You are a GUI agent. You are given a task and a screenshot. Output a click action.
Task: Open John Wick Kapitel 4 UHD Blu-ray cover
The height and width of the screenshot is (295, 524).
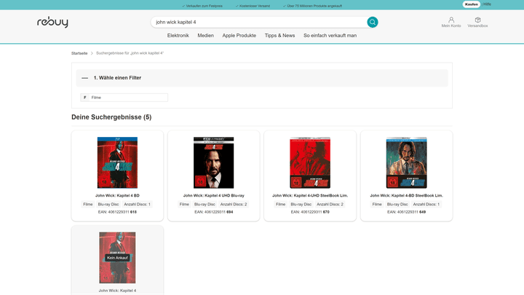213,162
